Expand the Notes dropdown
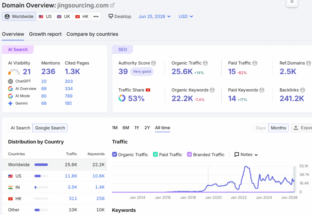The width and height of the screenshot is (312, 215). click(246, 154)
